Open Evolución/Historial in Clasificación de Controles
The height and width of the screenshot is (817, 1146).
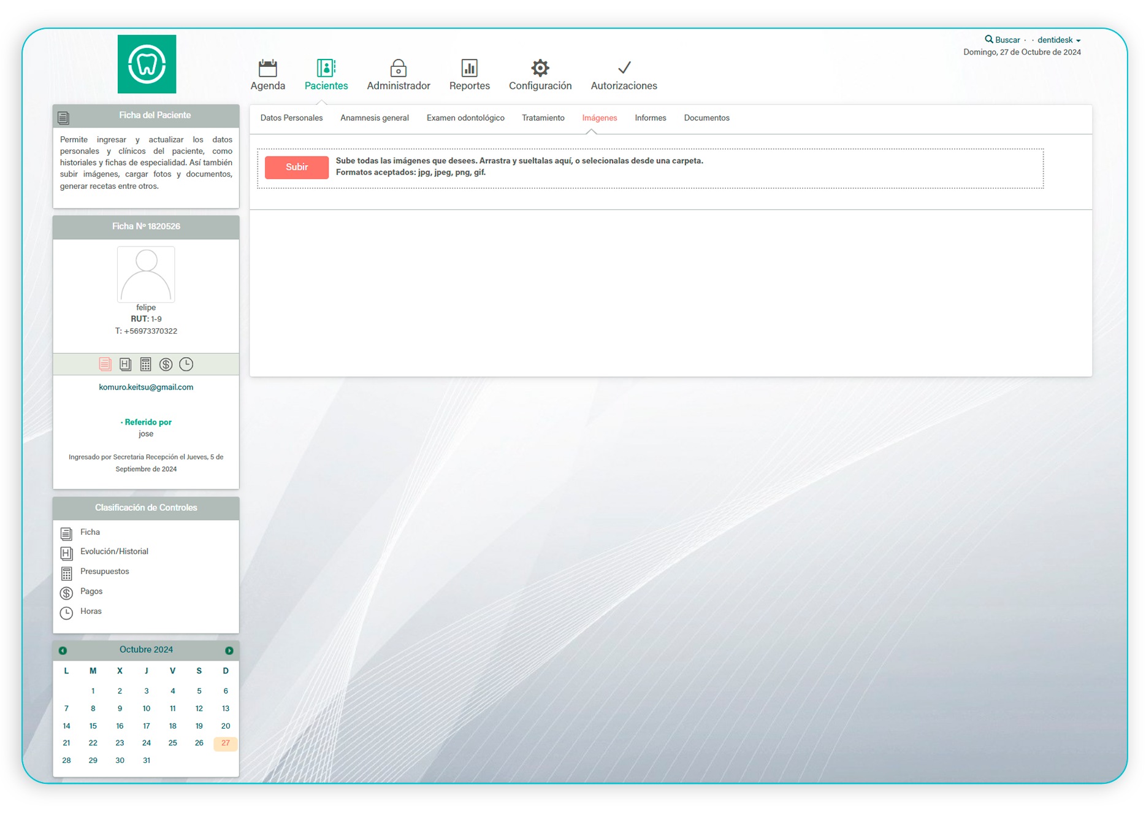click(114, 551)
